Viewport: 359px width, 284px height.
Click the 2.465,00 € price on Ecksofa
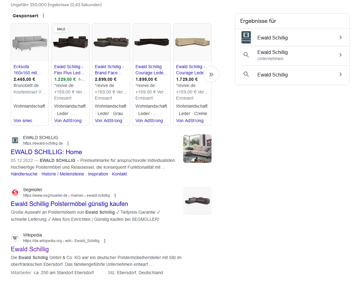pos(24,79)
